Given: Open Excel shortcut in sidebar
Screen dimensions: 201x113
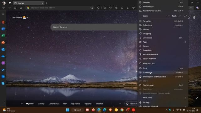Looking at the screenshot, I should point(3,36).
